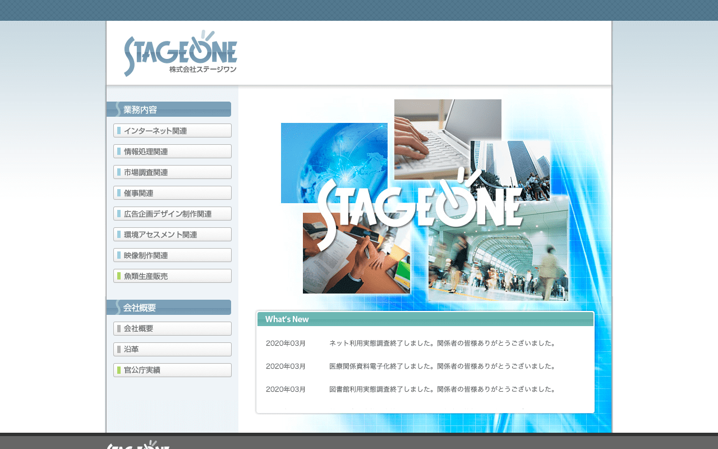Click the 医療関係資料電子化 news entry
718x449 pixels.
point(441,366)
